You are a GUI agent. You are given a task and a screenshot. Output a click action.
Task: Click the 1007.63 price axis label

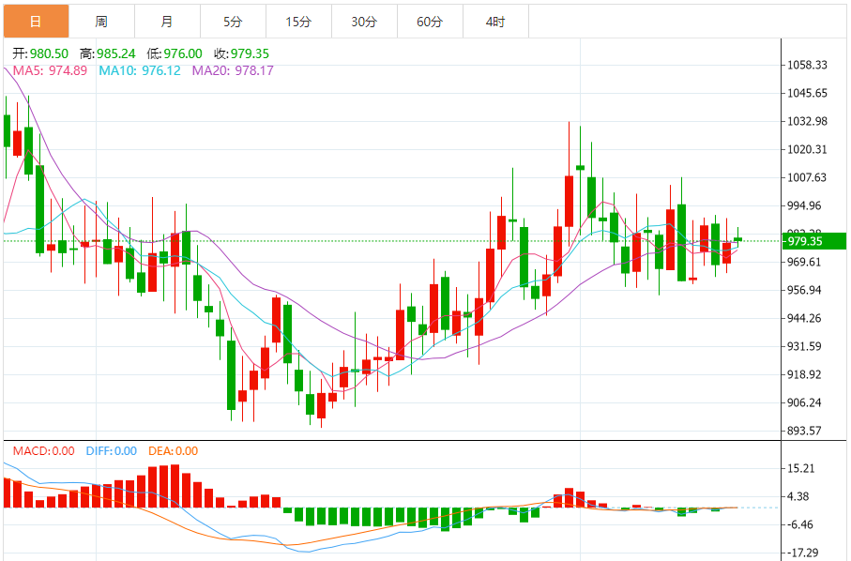807,177
